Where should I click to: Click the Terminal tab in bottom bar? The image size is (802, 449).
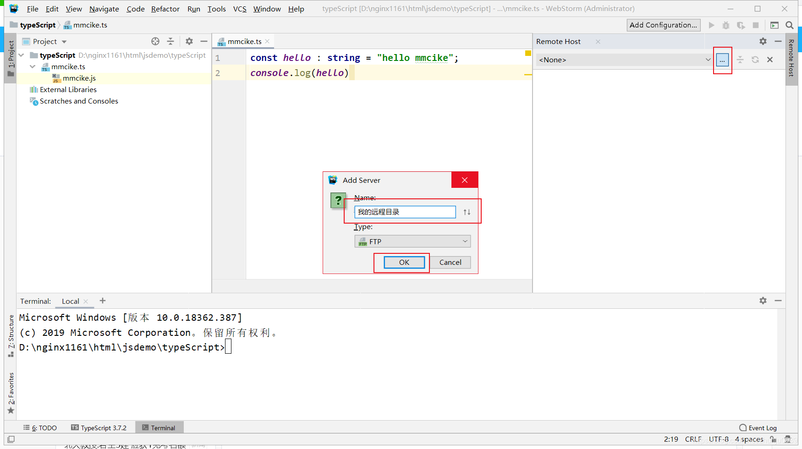(x=159, y=428)
